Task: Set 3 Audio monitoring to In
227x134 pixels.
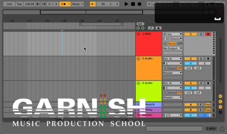Action: click(165, 68)
